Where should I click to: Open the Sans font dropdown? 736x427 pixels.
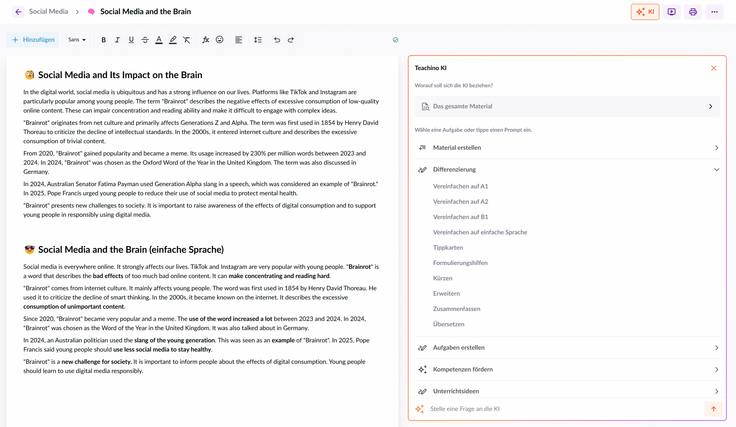[77, 40]
